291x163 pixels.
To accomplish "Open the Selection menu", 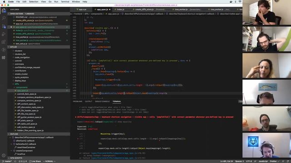I will pyautogui.click(x=34, y=2).
